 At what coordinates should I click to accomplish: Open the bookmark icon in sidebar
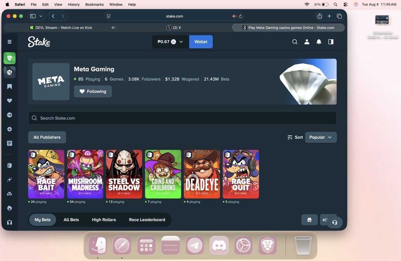[x=9, y=86]
